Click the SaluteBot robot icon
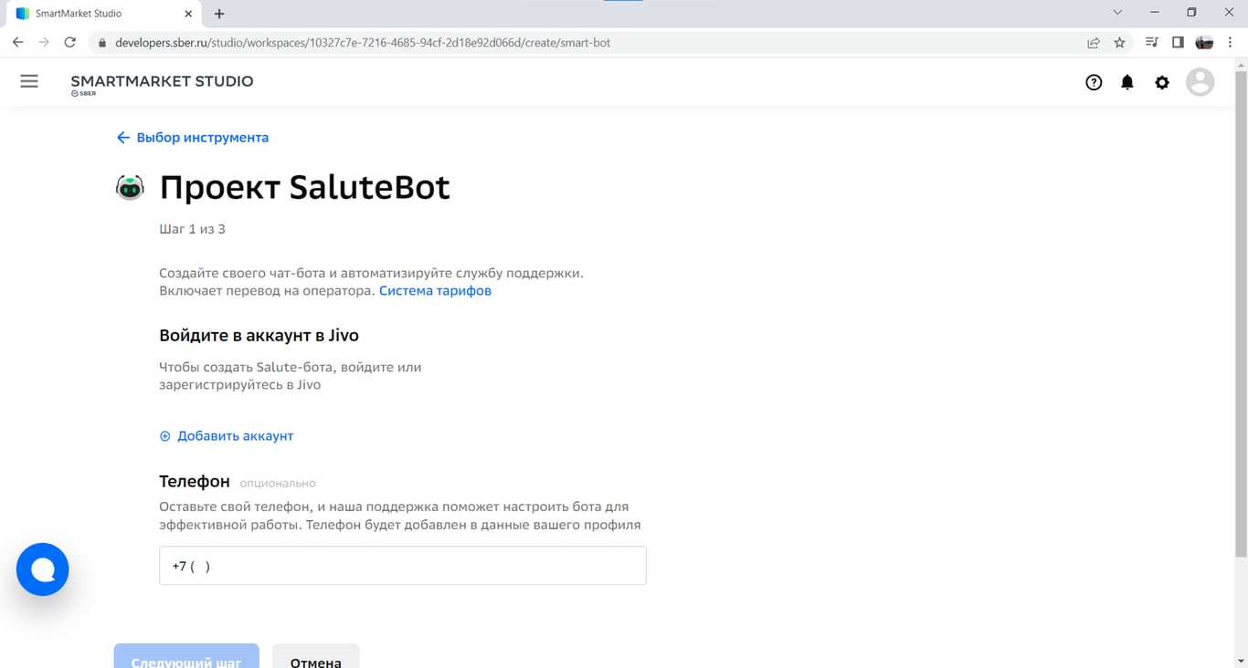Viewport: 1248px width, 668px height. coord(130,188)
